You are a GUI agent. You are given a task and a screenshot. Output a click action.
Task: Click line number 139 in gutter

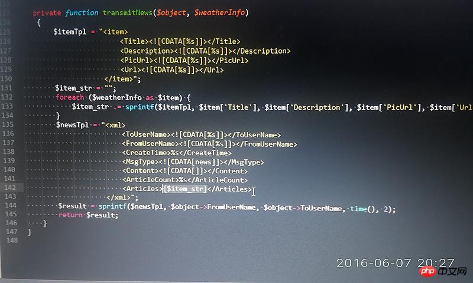click(x=9, y=160)
